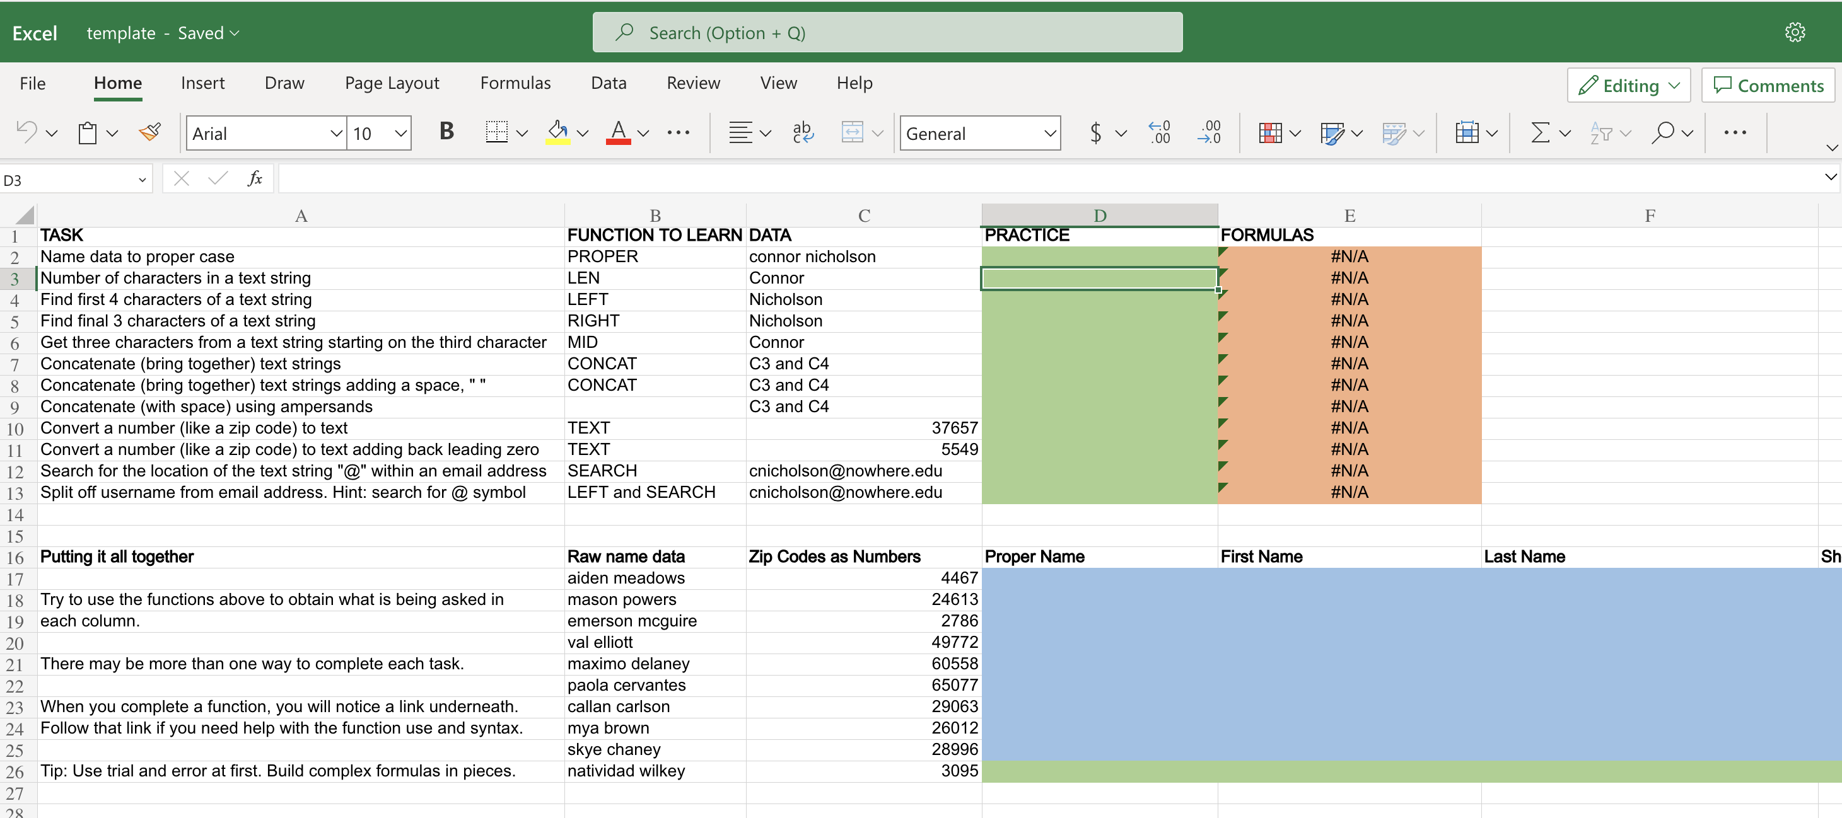
Task: Click the Search box
Action: click(x=887, y=33)
